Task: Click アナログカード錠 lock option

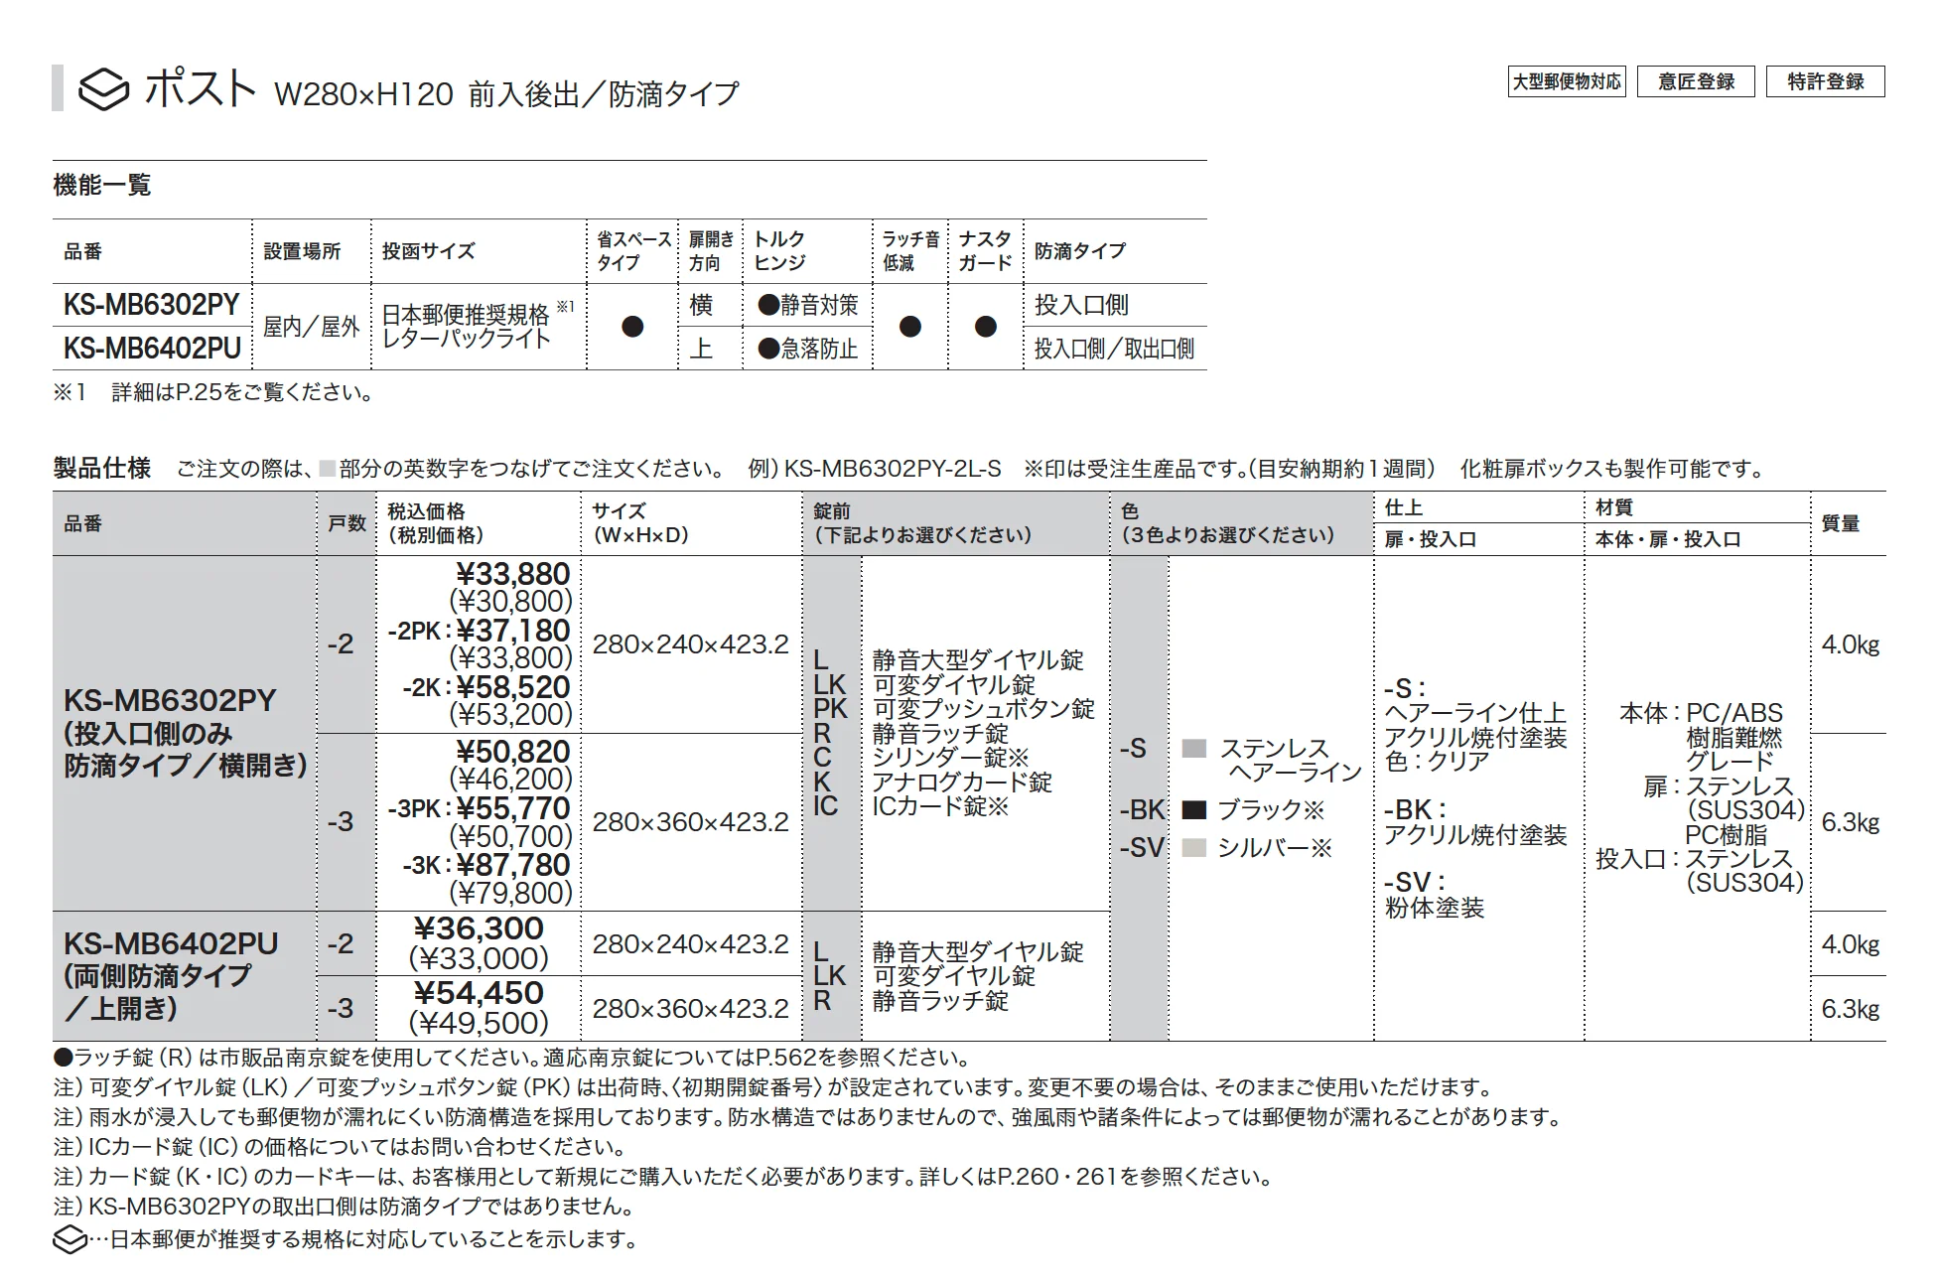Action: point(962,783)
